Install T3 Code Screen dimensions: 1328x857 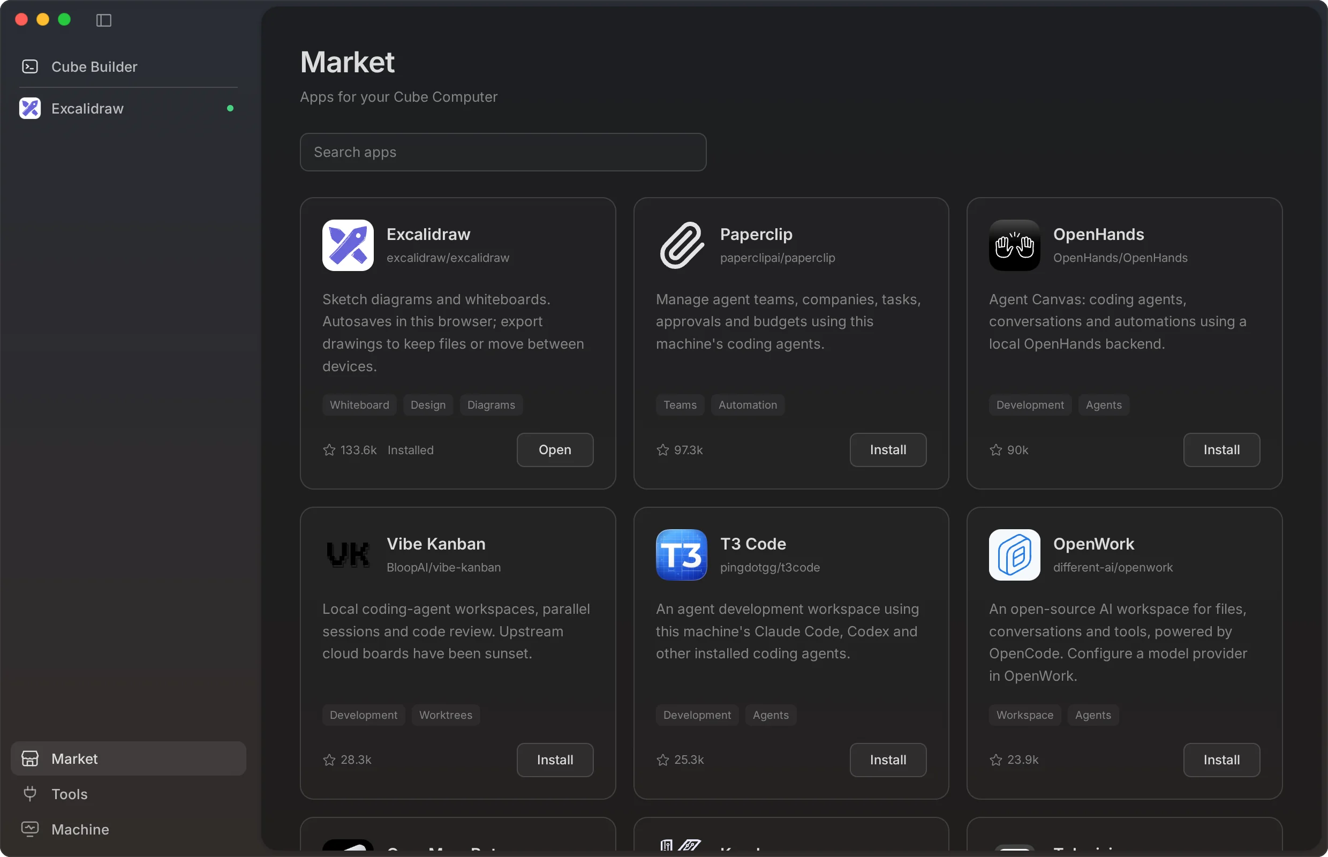pyautogui.click(x=888, y=760)
